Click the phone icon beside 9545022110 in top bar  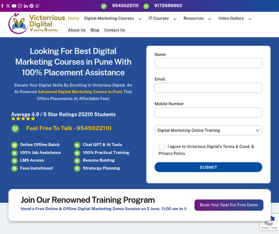click(104, 6)
